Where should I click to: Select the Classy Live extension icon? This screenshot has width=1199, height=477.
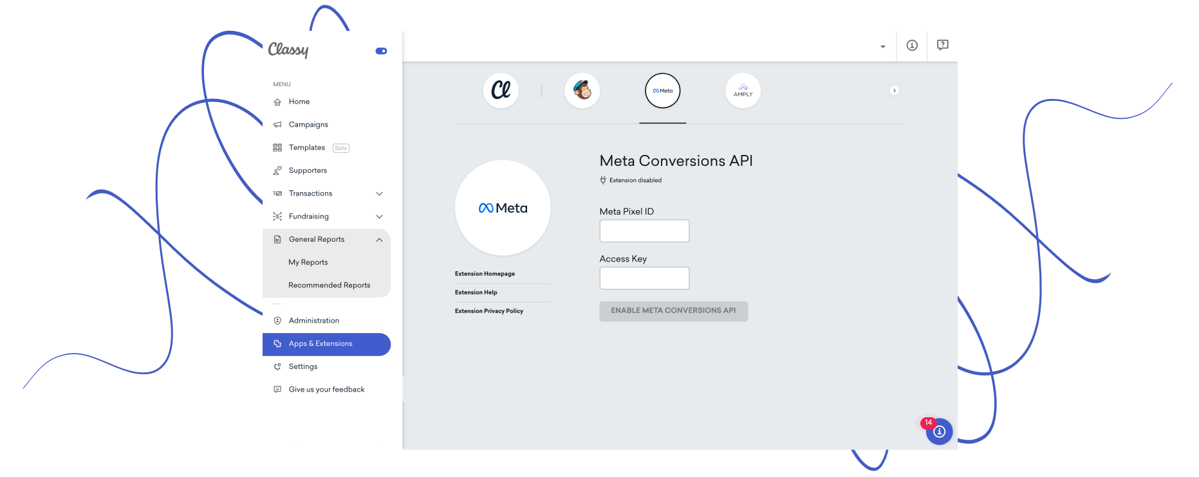click(501, 91)
